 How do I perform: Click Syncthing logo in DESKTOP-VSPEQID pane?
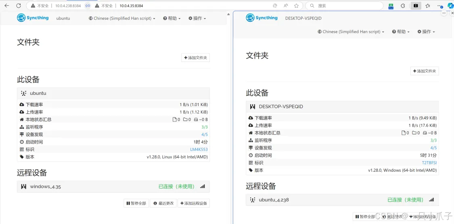[262, 18]
